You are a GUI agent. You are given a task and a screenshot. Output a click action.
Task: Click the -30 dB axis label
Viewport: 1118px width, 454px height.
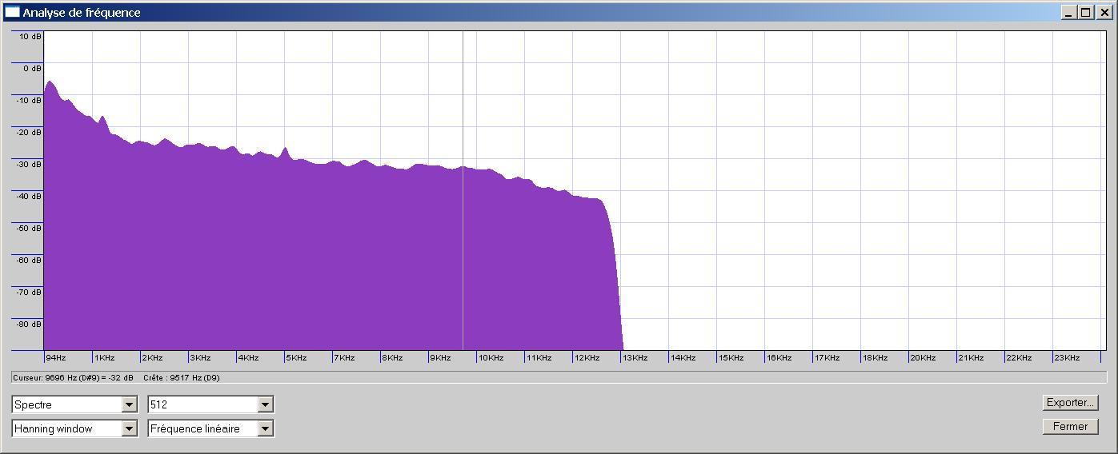pos(29,164)
